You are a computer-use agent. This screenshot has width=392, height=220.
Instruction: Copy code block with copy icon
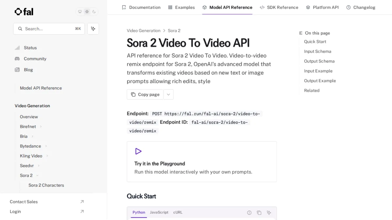(259, 213)
